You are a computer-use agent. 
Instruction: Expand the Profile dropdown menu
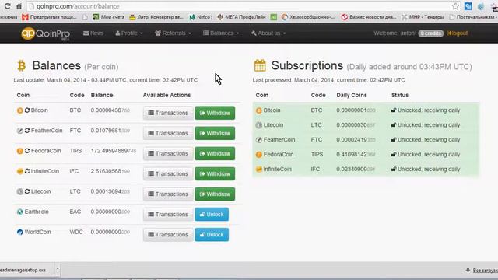[x=129, y=33]
